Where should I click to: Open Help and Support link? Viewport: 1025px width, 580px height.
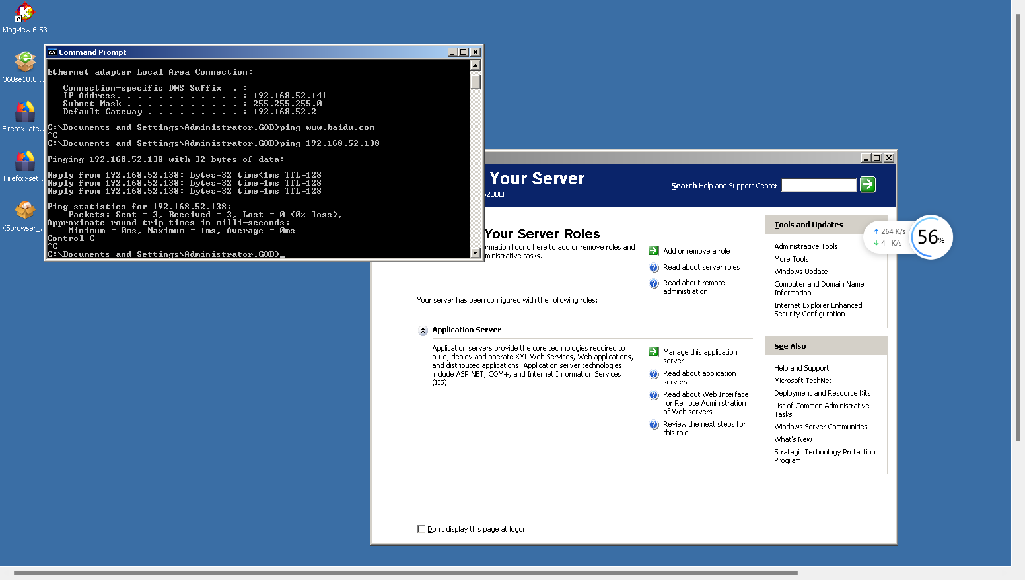(801, 368)
